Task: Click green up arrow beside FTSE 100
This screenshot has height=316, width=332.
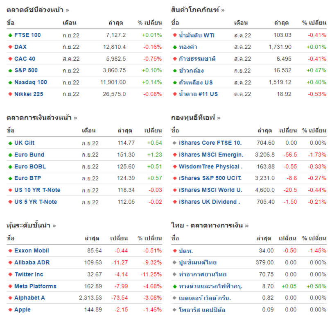Action: (x=10, y=35)
